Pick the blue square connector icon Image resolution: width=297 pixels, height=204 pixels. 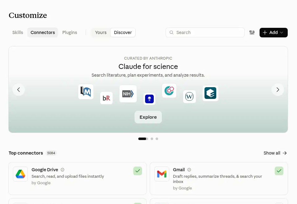pos(149,99)
